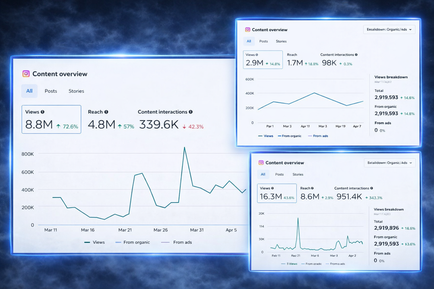Screen dimensions: 434x289
Task: Click the Reach info icon in the bottom-right panel
Action: [x=312, y=188]
